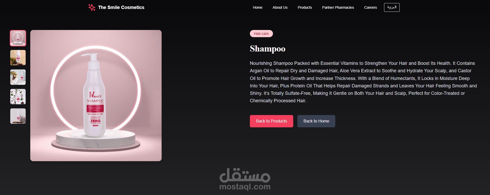Viewport: 490px width, 195px height.
Task: Click the pink sparkle logo icon
Action: tap(92, 7)
